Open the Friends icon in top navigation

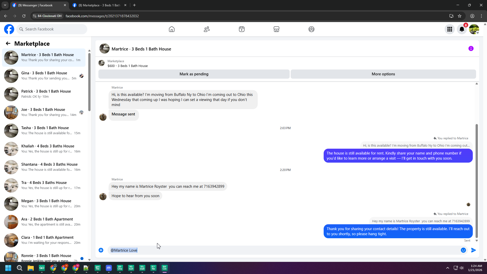click(207, 29)
